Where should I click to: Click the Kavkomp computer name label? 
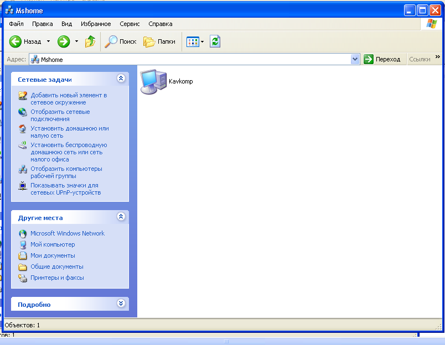coord(181,81)
